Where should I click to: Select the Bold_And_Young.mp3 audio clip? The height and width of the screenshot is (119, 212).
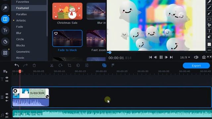pos(112,114)
